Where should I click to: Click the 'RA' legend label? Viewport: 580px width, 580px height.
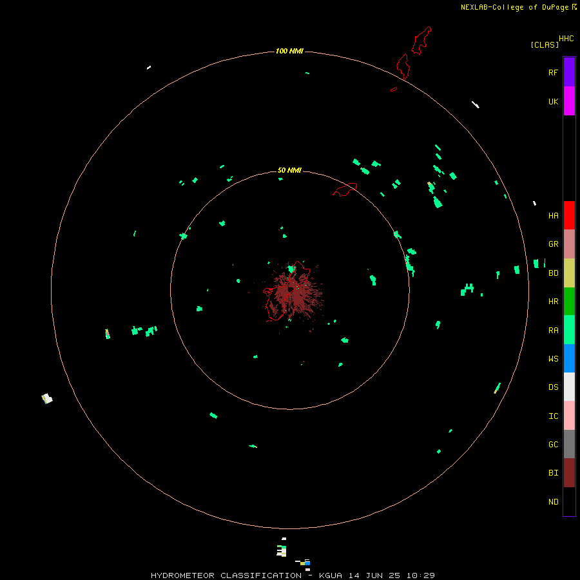pyautogui.click(x=553, y=331)
